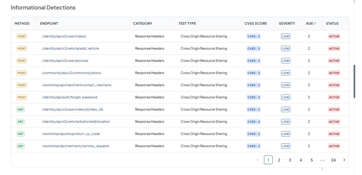This screenshot has height=175, width=362.
Task: Open the /workshop/api/merchant/contact_mechanic endpoint
Action: coord(77,85)
